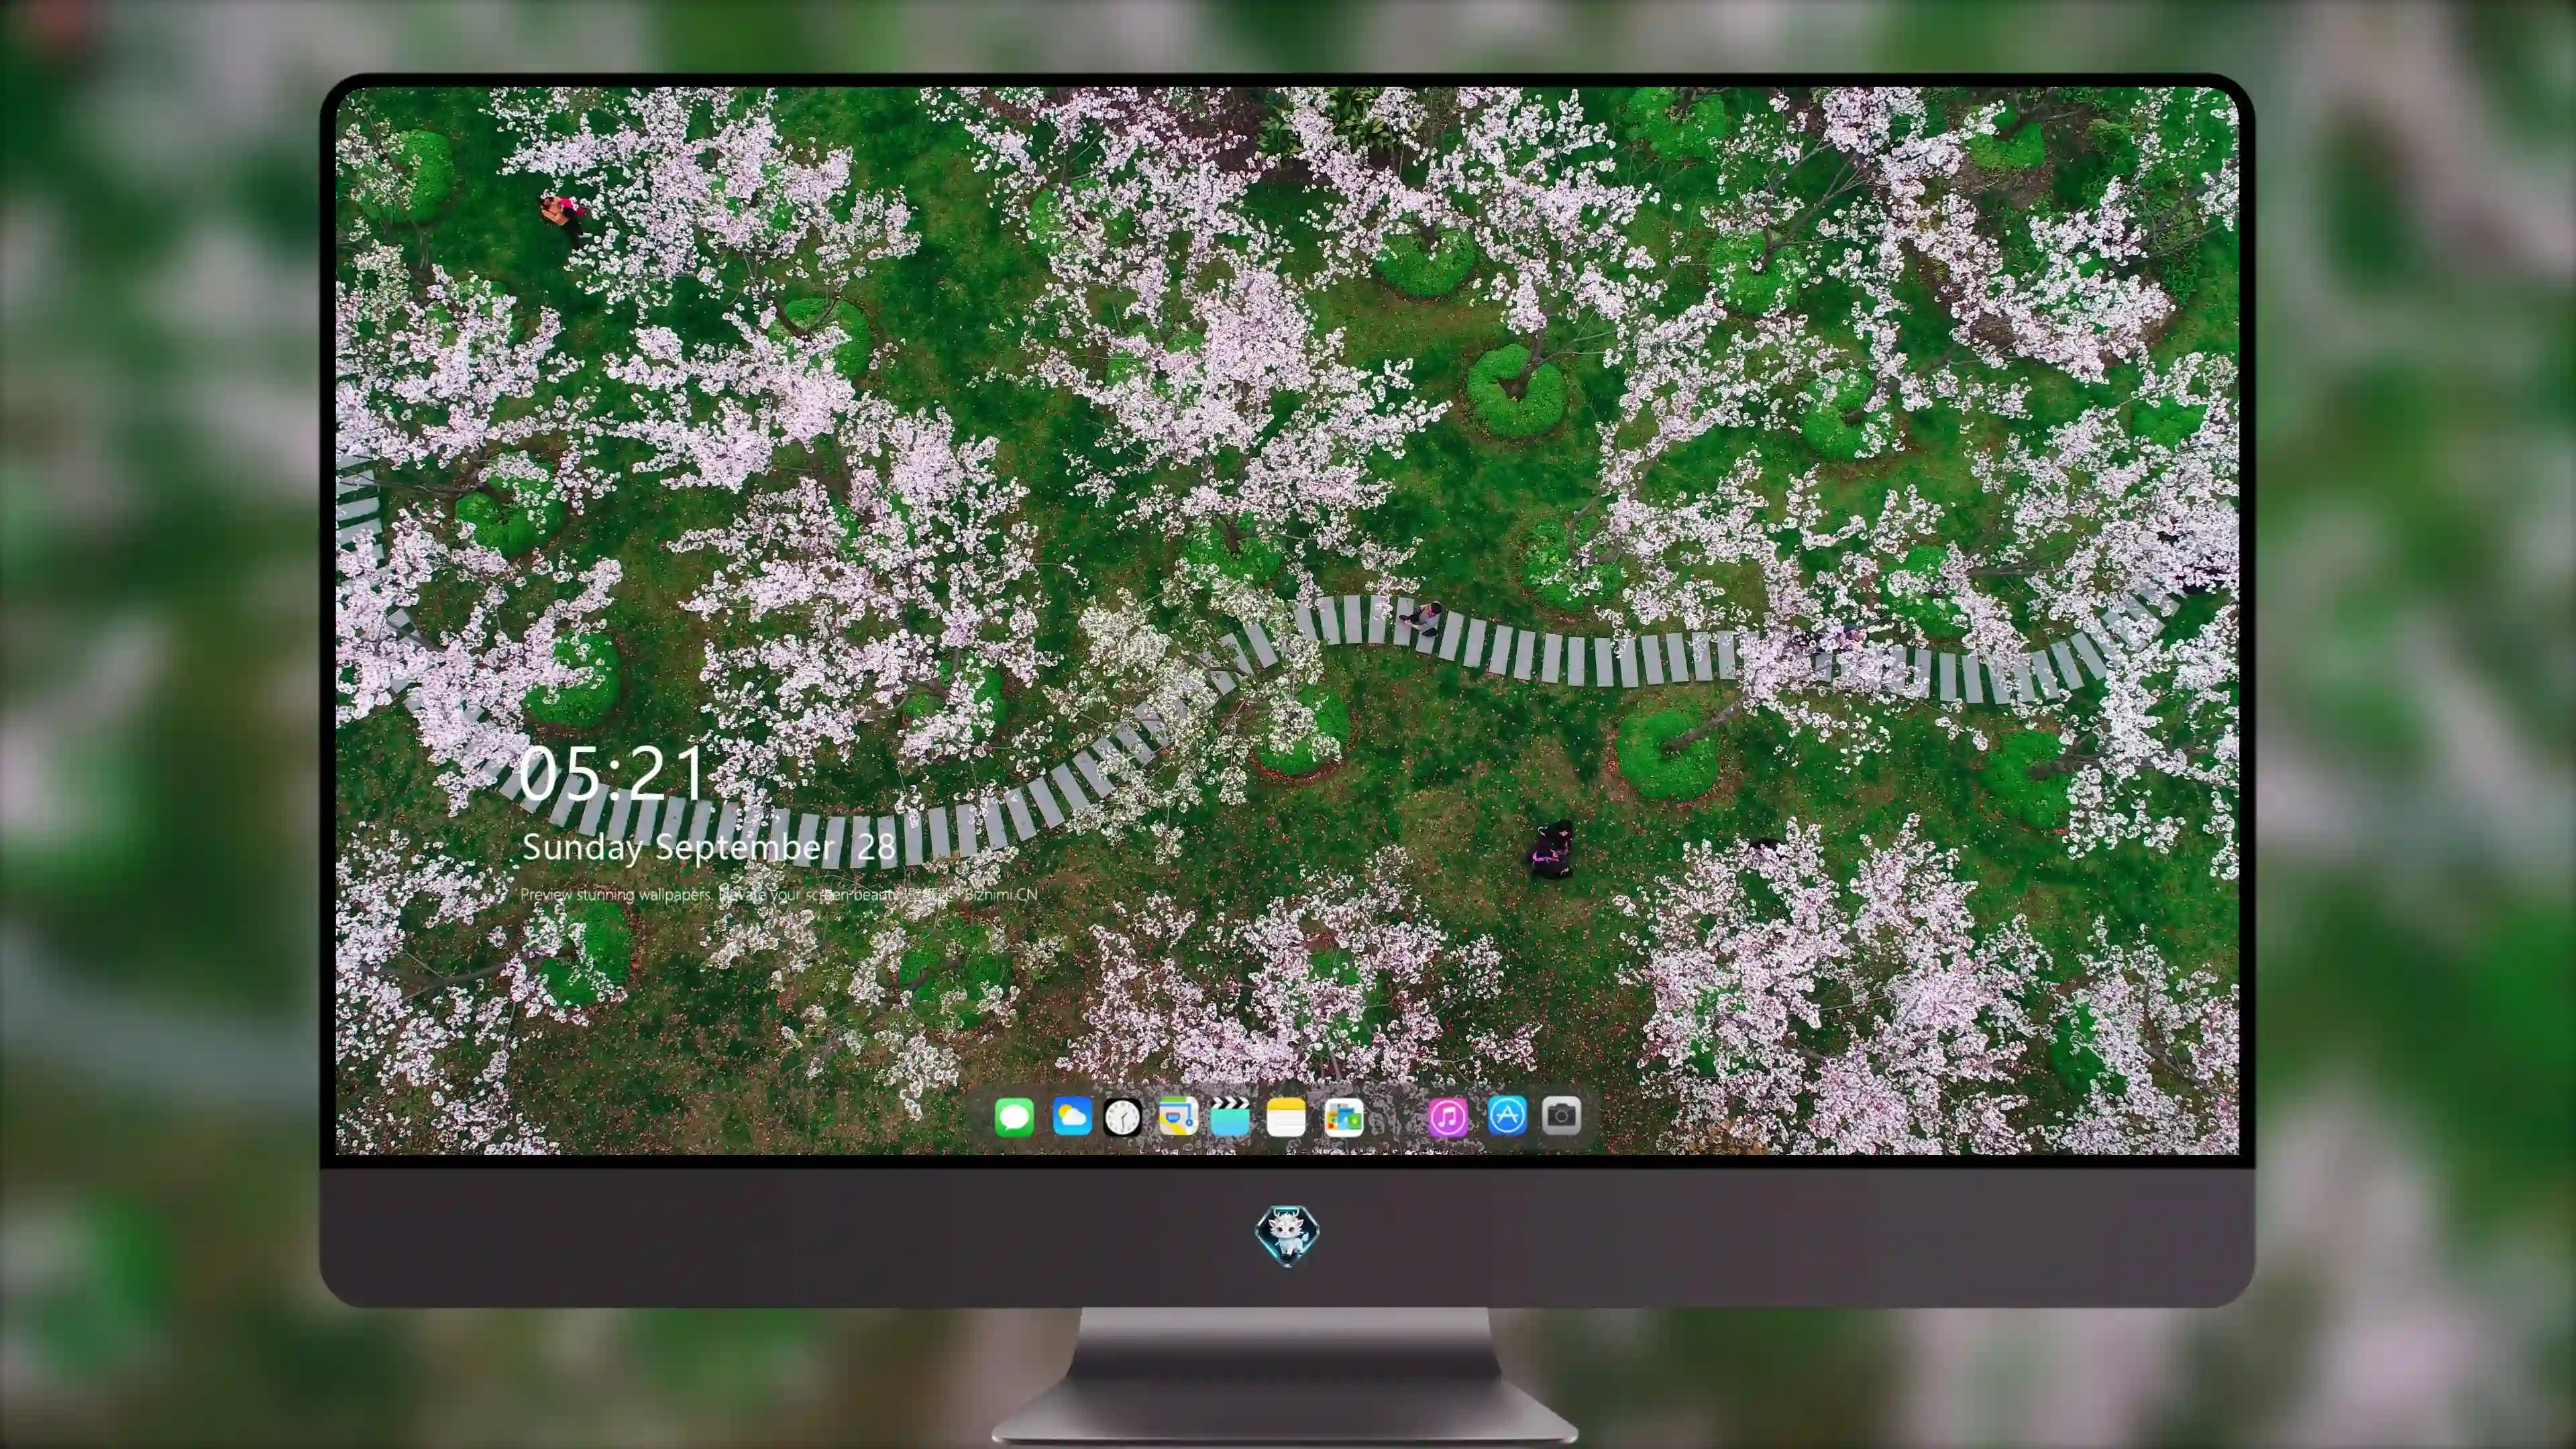The image size is (2576, 1449).
Task: Click the 05:21 clock display
Action: 612,773
